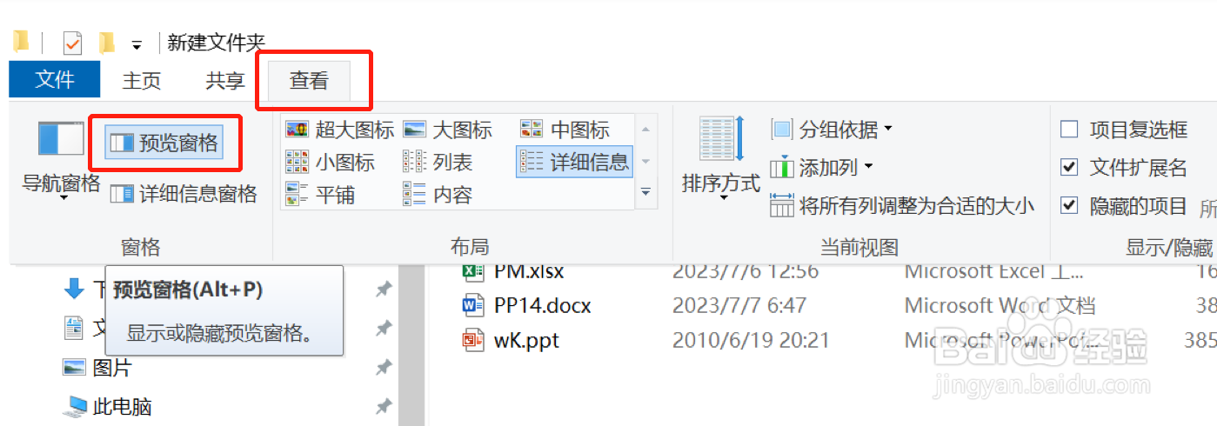The height and width of the screenshot is (426, 1217).
Task: Choose the 列表 list layout
Action: pyautogui.click(x=438, y=162)
